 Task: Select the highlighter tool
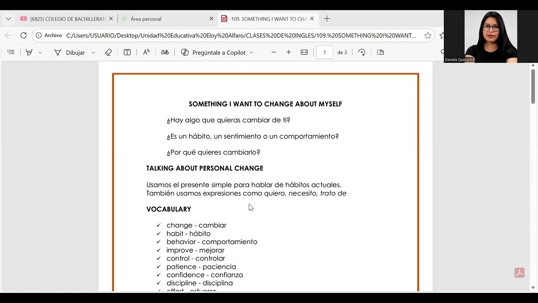coord(29,52)
